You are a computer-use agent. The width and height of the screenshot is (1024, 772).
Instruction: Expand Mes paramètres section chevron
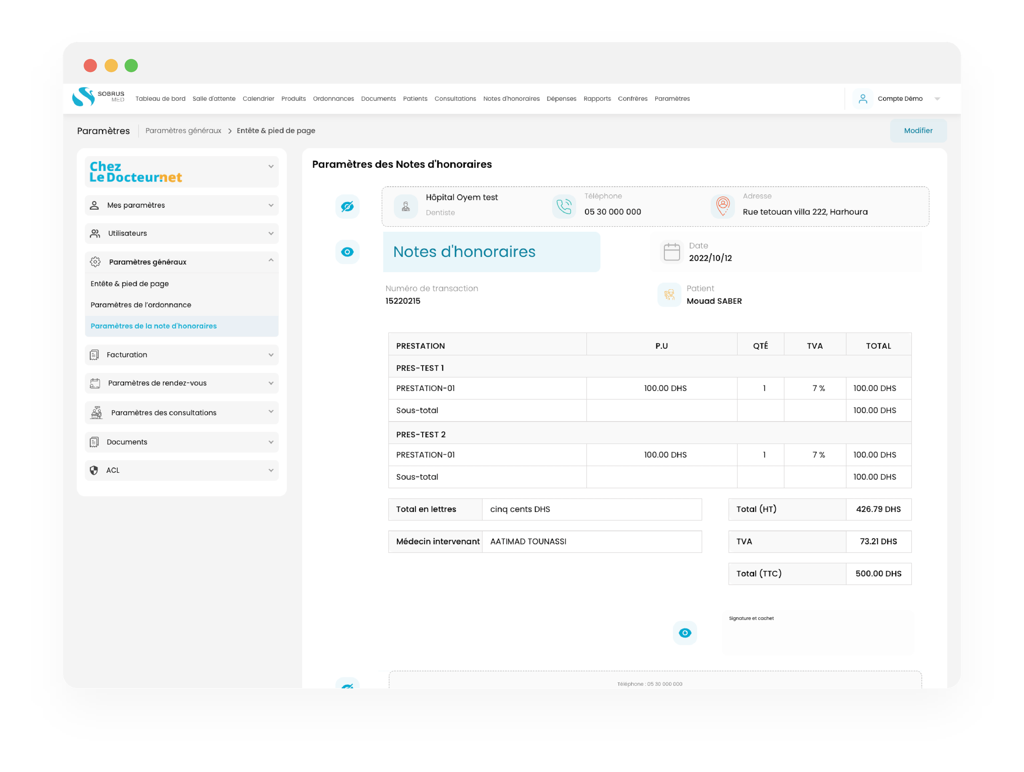click(271, 205)
